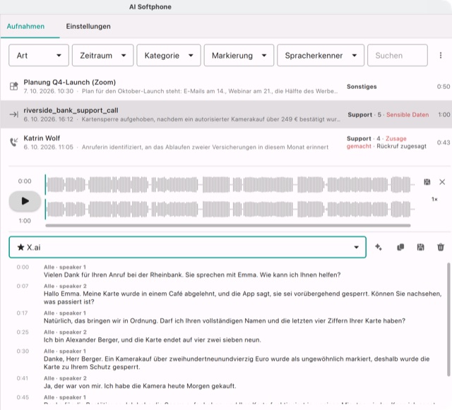Image resolution: width=452 pixels, height=410 pixels.
Task: Switch to the Aufnahmen tab
Action: [x=25, y=27]
